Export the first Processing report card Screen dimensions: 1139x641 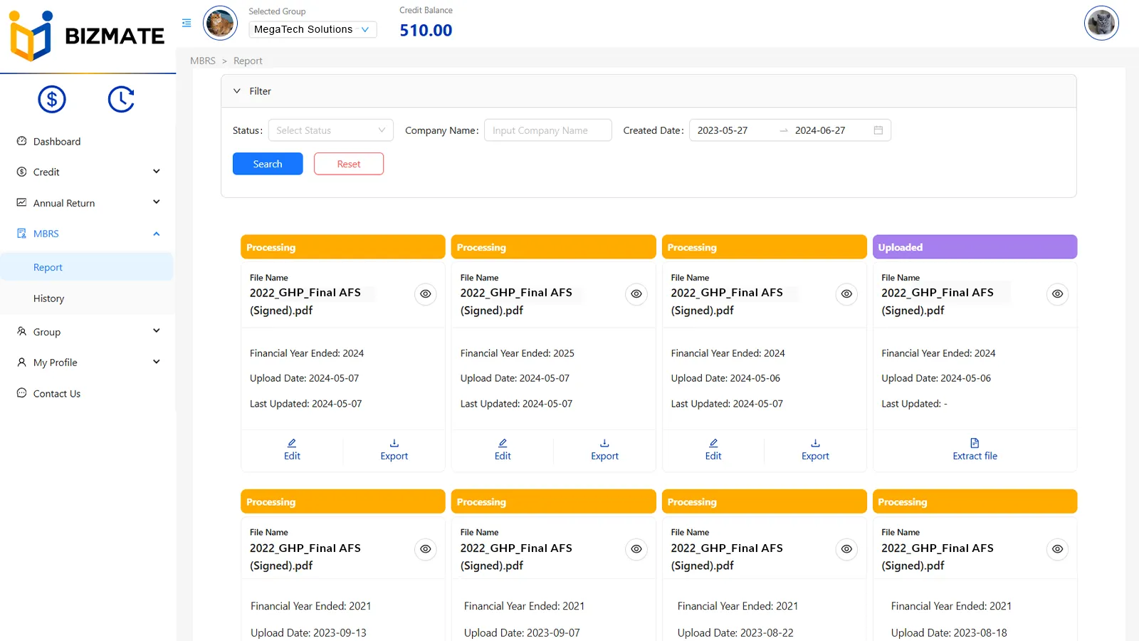(x=394, y=449)
